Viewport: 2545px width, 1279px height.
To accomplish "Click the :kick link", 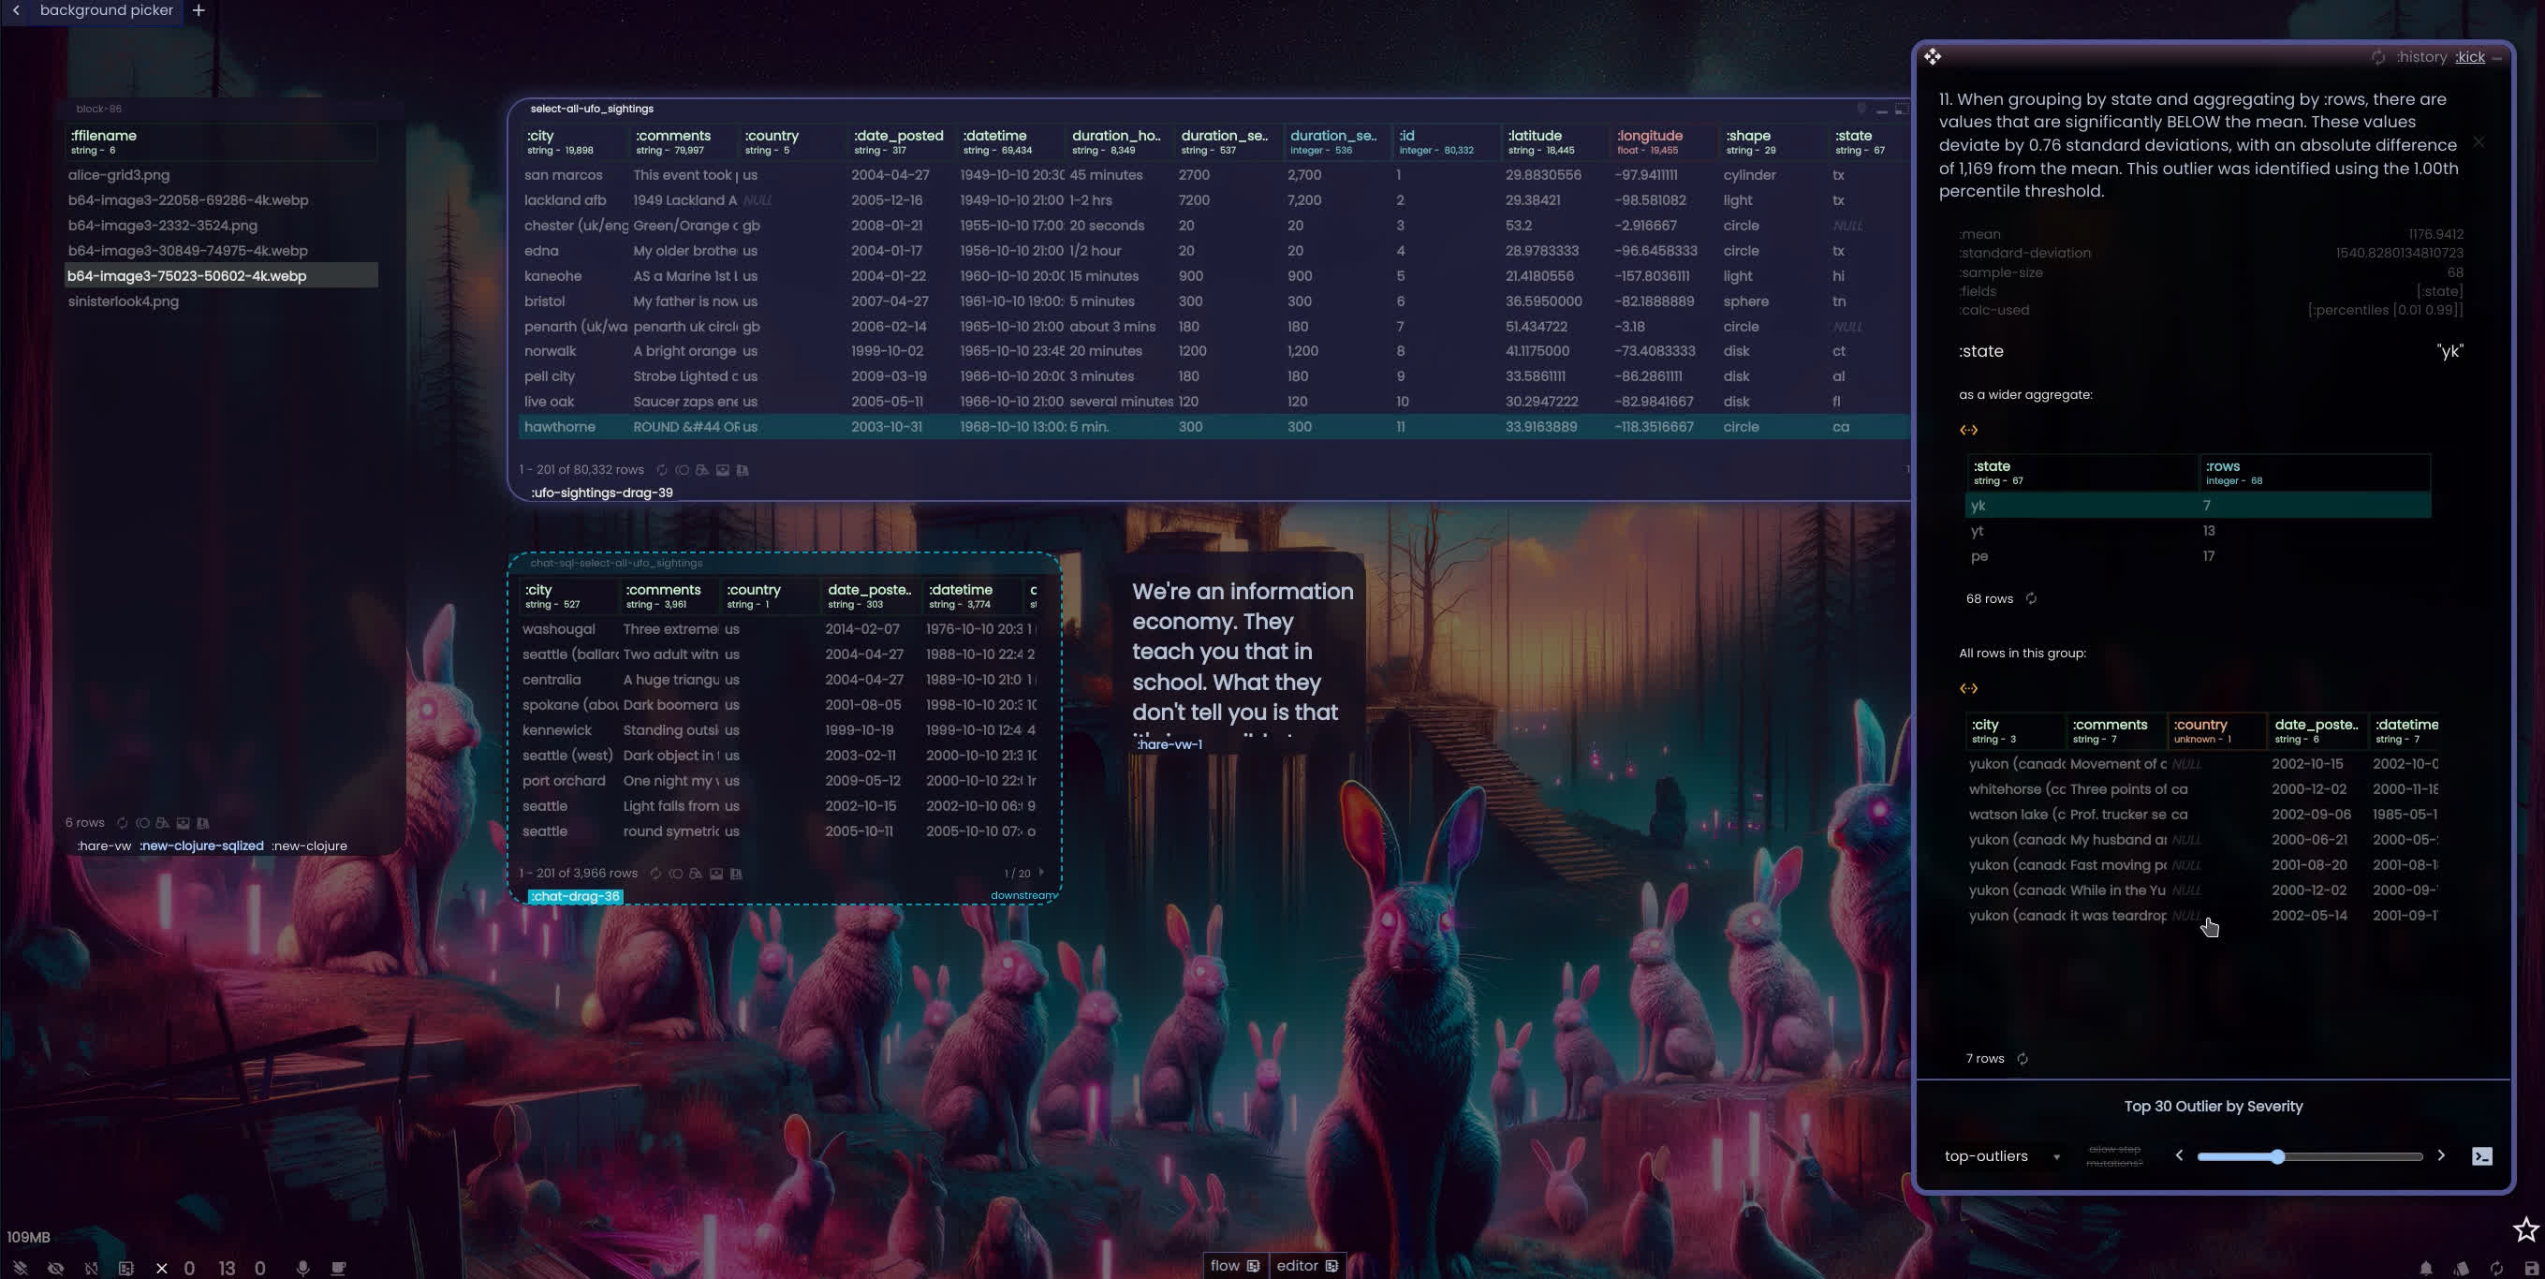I will click(x=2470, y=57).
